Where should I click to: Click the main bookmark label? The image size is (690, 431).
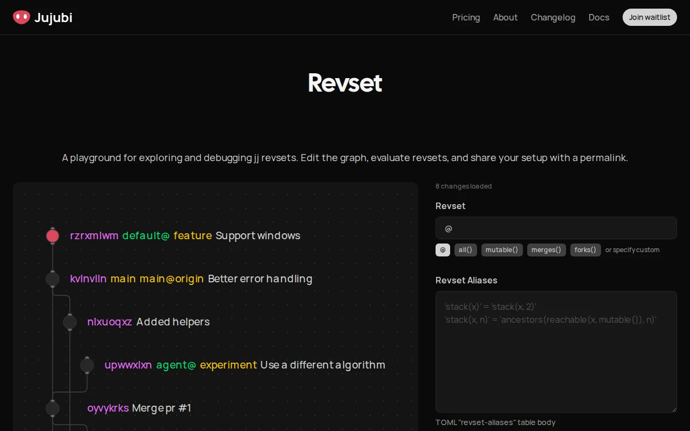tap(123, 279)
